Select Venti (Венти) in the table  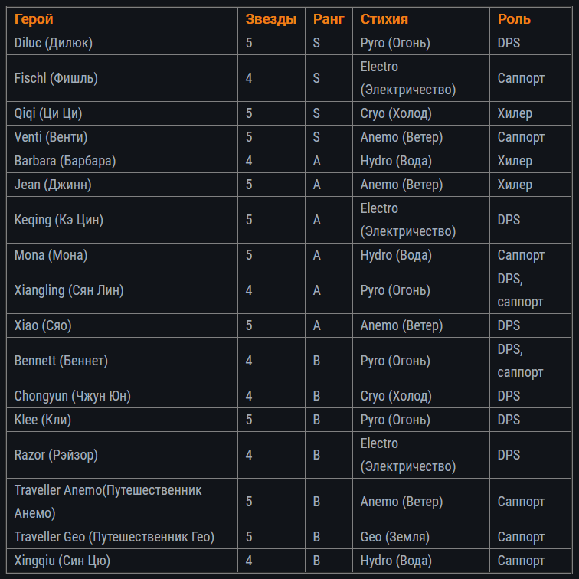[51, 137]
